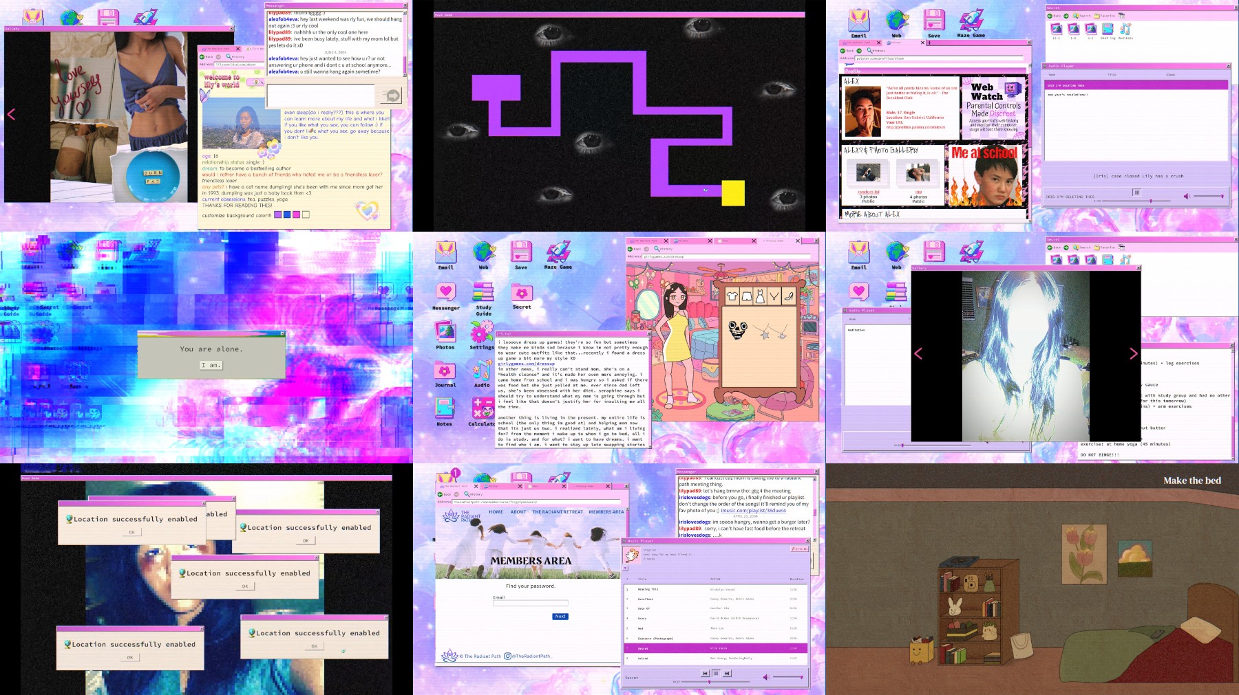Focus the Email field under Find your password
This screenshot has width=1239, height=695.
(531, 603)
